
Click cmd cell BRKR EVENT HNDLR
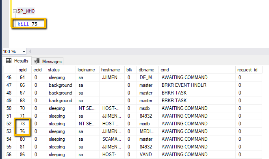click(197, 85)
